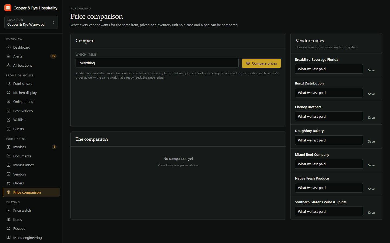The height and width of the screenshot is (243, 390).
Task: Save the Cheney Brothers route
Action: (x=371, y=118)
